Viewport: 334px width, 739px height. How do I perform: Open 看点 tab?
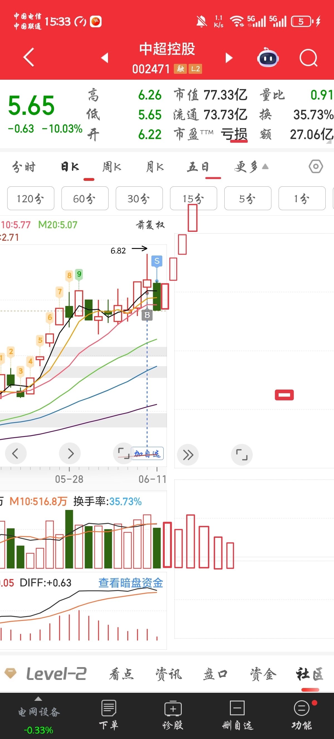[121, 674]
